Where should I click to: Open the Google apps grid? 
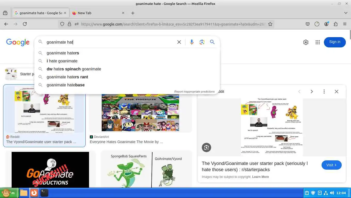(318, 42)
